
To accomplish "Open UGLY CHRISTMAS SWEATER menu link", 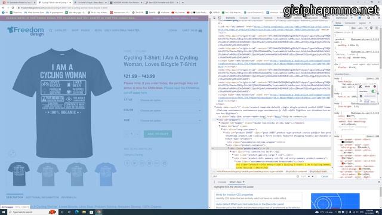I will tap(122, 30).
